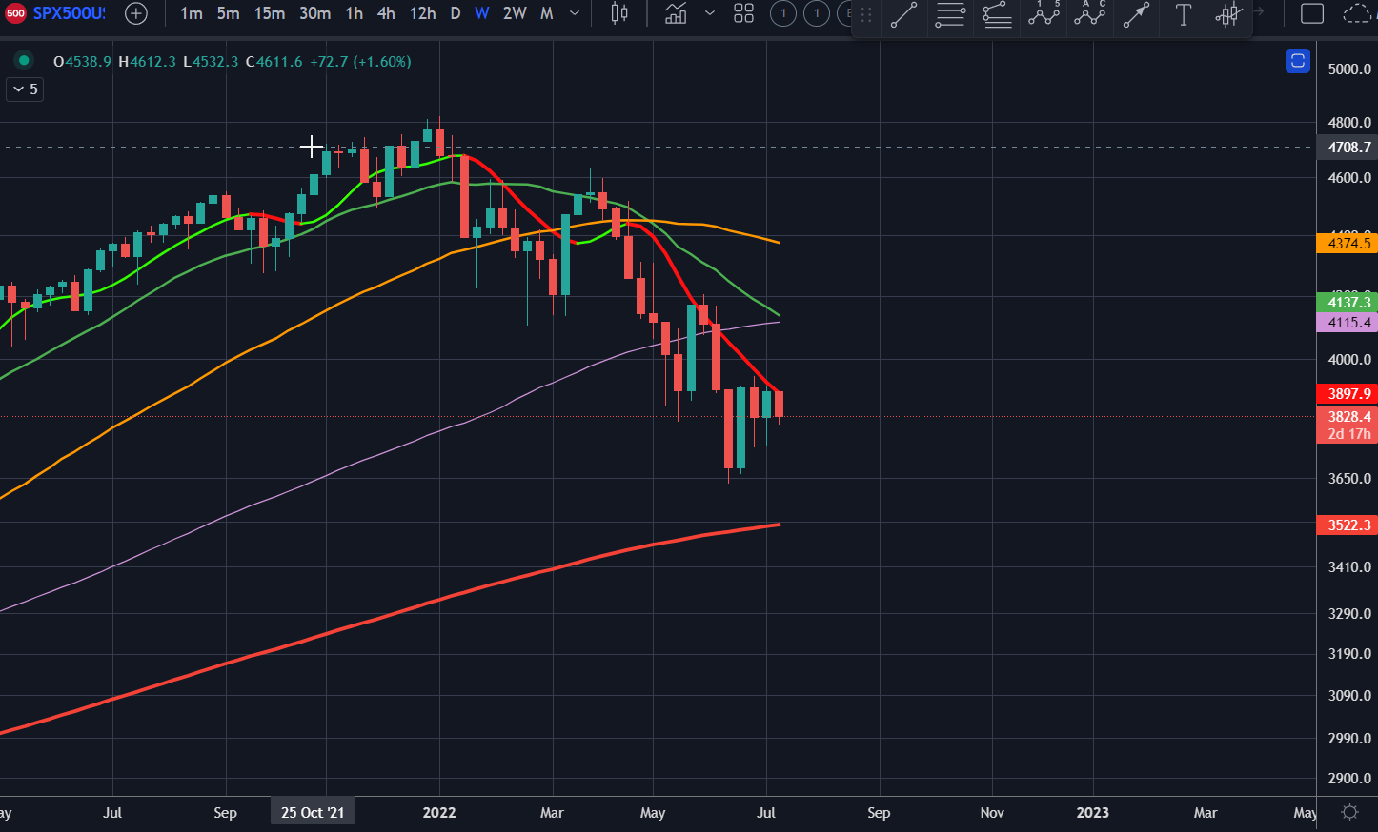Click the 25 Oct '21 date marker
Image resolution: width=1378 pixels, height=832 pixels.
[x=313, y=811]
